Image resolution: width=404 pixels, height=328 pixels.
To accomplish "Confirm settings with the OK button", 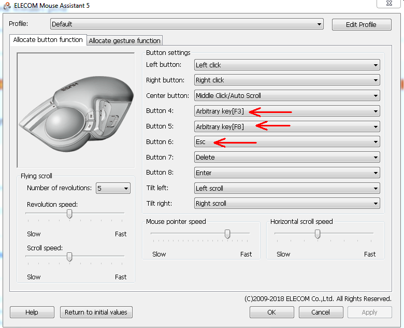I will pos(271,312).
